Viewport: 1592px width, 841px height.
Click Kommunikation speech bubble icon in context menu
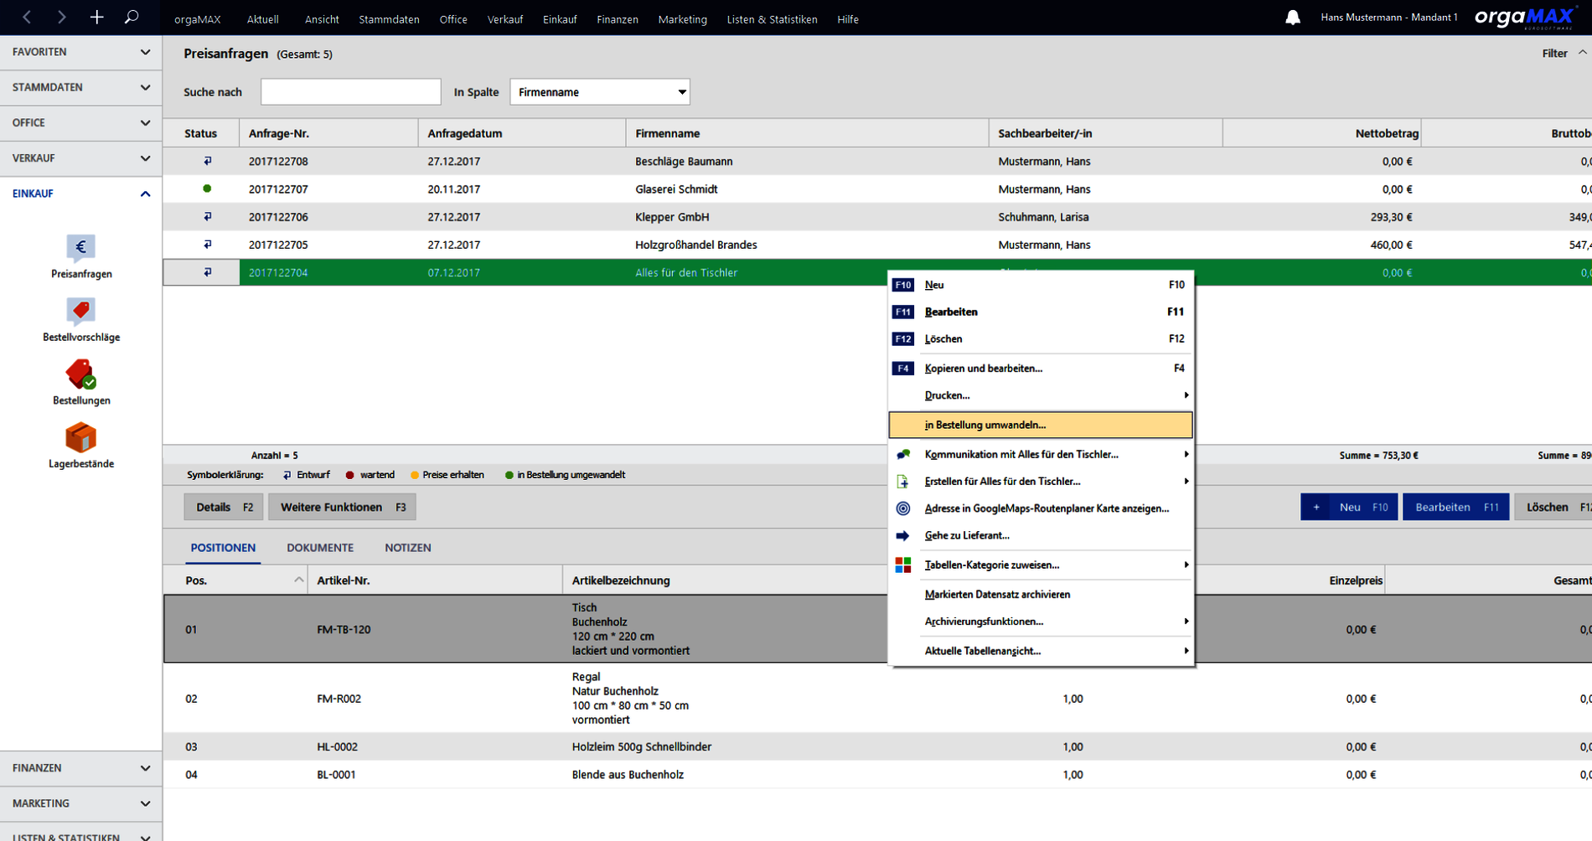point(903,454)
